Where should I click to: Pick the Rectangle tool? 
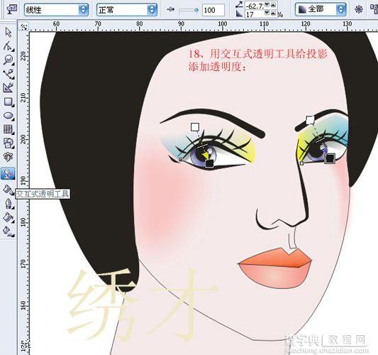point(9,102)
